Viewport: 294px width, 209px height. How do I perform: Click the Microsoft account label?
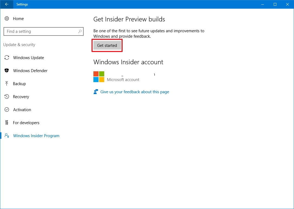click(x=123, y=80)
